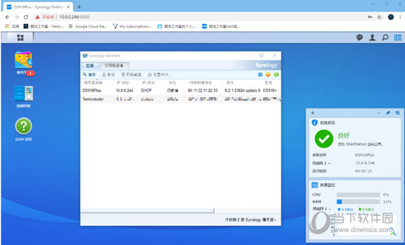Click the saved password key icon
The height and width of the screenshot is (245, 405).
pyautogui.click(x=370, y=17)
